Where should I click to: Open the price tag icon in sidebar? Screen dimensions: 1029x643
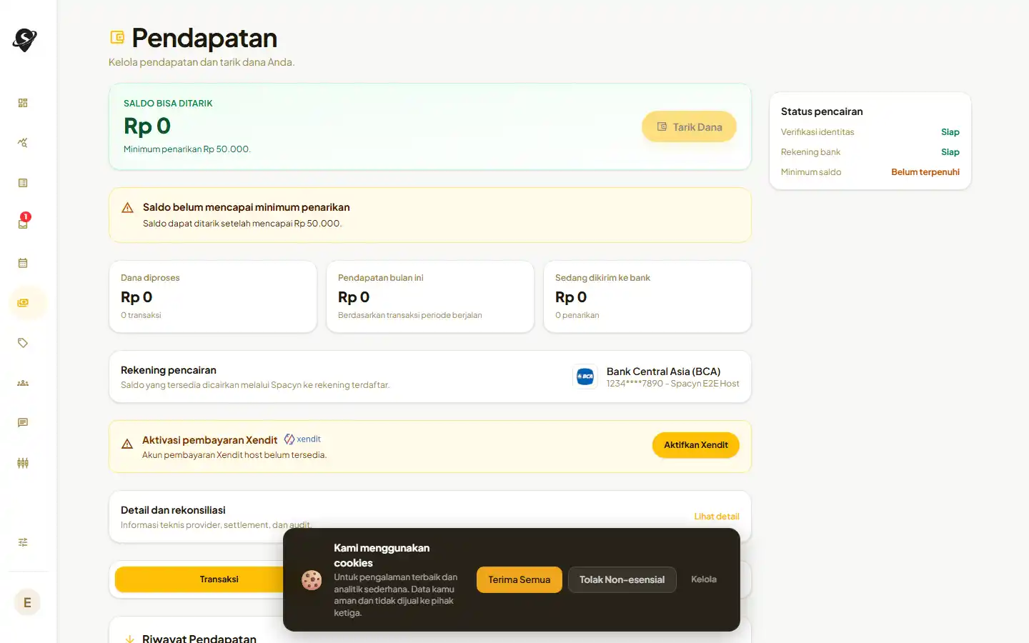pos(23,343)
